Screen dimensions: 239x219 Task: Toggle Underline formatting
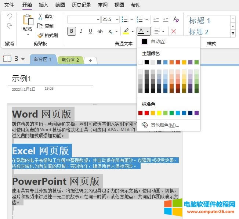click(90, 32)
